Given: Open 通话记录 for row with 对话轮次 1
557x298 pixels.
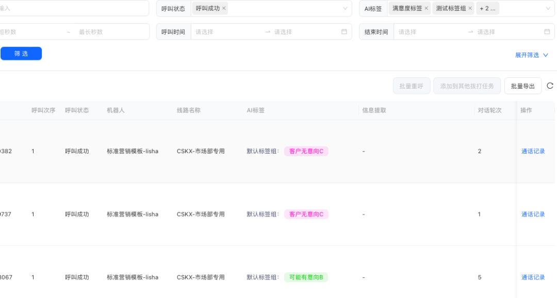Looking at the screenshot, I should tap(533, 214).
